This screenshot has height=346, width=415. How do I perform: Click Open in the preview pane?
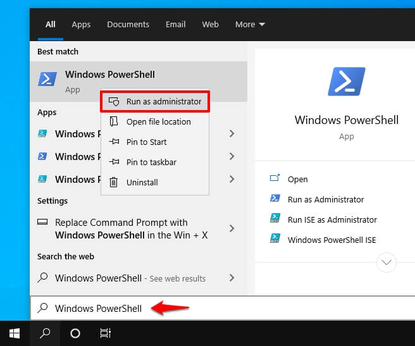click(x=298, y=179)
